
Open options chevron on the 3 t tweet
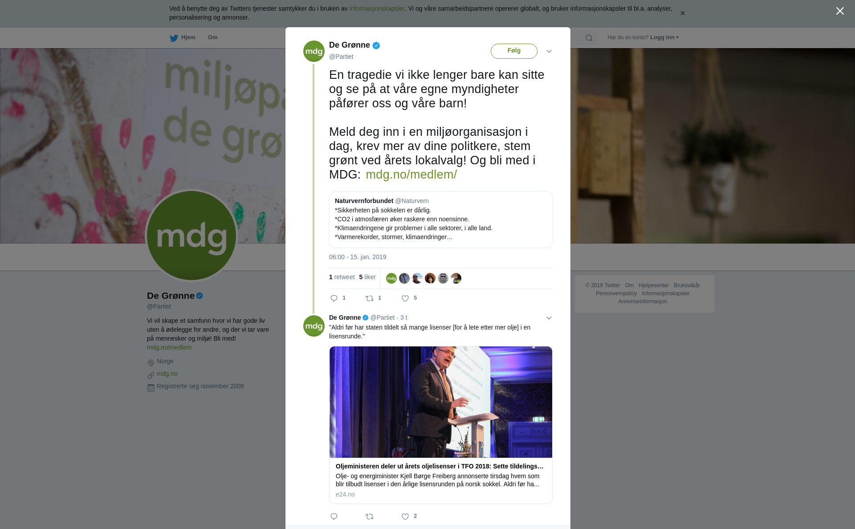click(549, 318)
